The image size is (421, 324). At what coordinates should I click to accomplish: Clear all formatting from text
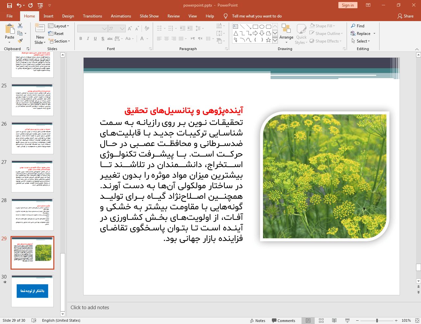pyautogui.click(x=147, y=29)
